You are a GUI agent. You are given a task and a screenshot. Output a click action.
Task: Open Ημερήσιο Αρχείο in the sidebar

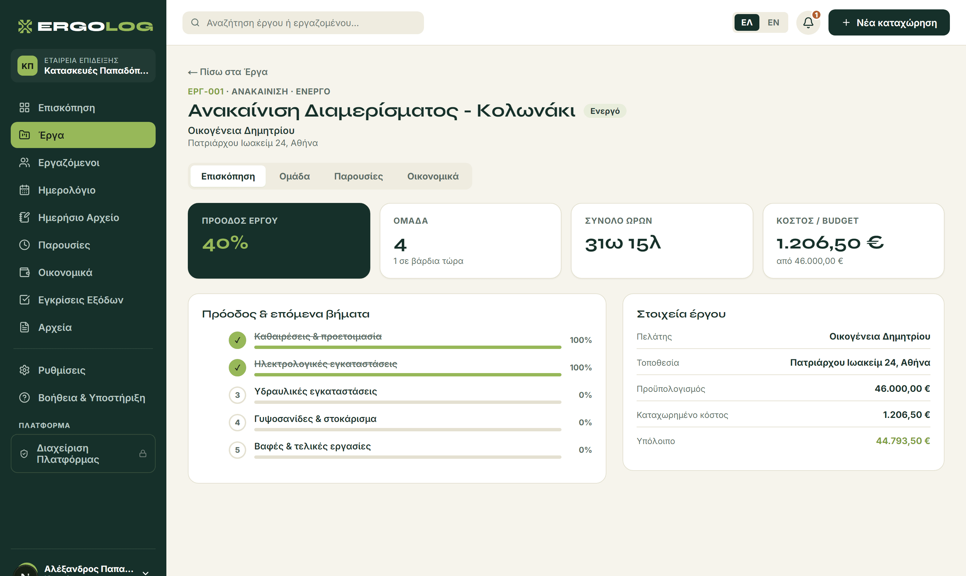pyautogui.click(x=83, y=217)
